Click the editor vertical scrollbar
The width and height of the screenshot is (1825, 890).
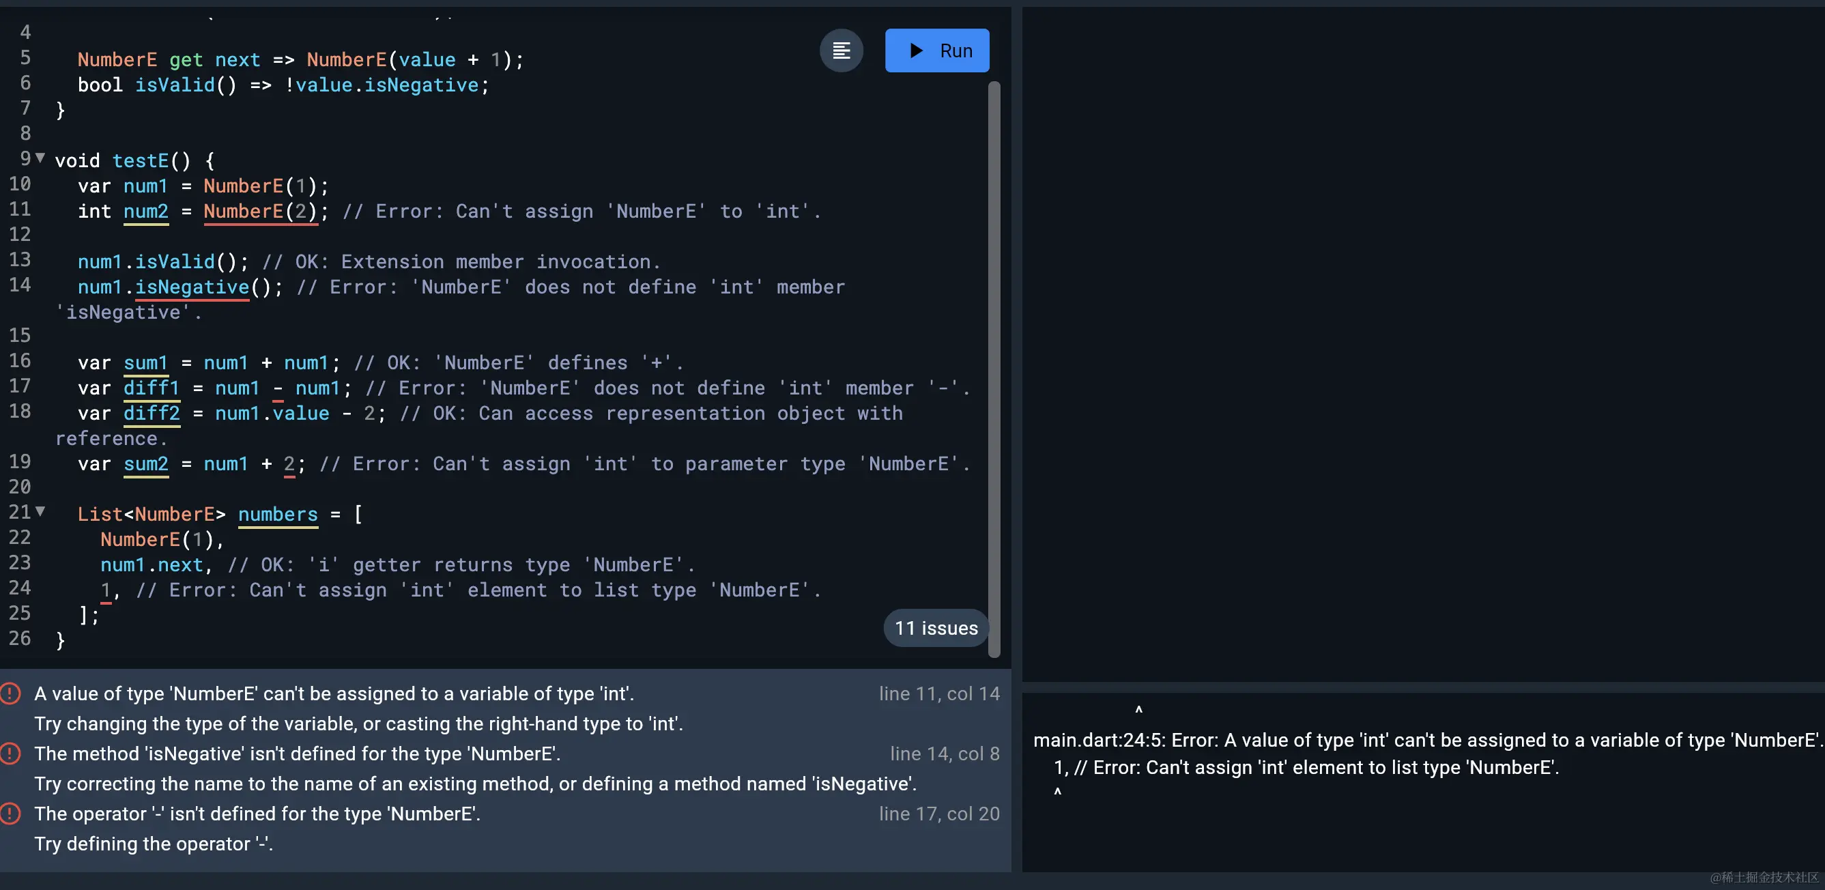(994, 369)
